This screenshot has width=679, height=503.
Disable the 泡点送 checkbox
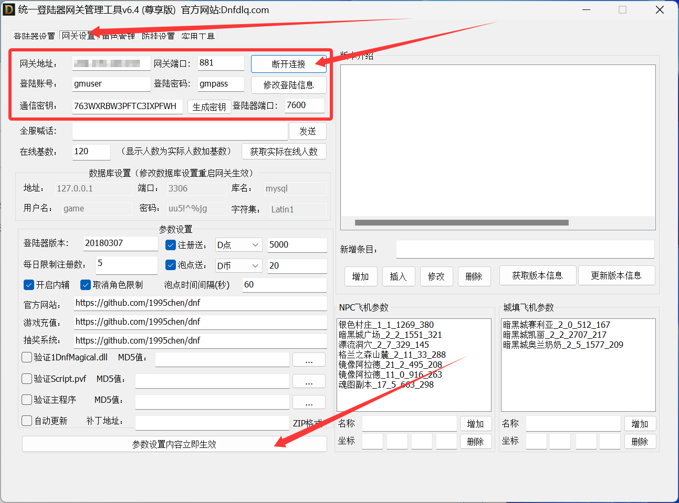171,265
